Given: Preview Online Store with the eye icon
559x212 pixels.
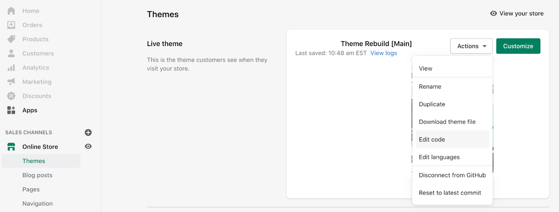Looking at the screenshot, I should tap(88, 146).
